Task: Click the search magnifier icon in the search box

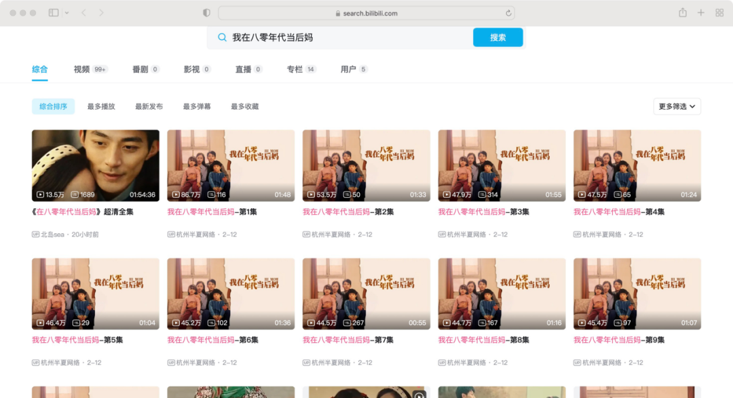Action: (x=222, y=37)
